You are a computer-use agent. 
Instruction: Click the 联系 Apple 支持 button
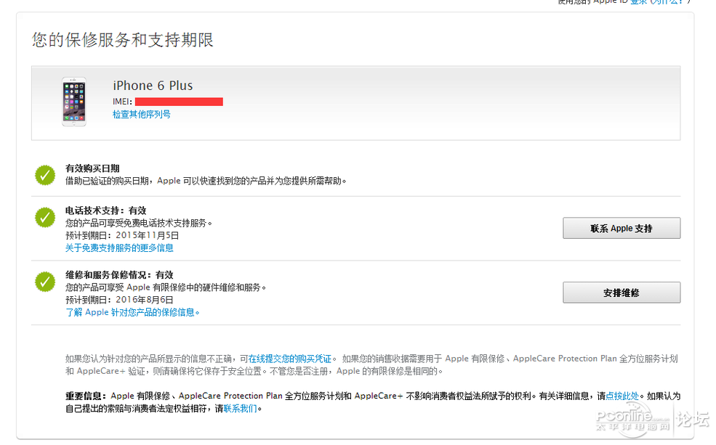coord(622,228)
